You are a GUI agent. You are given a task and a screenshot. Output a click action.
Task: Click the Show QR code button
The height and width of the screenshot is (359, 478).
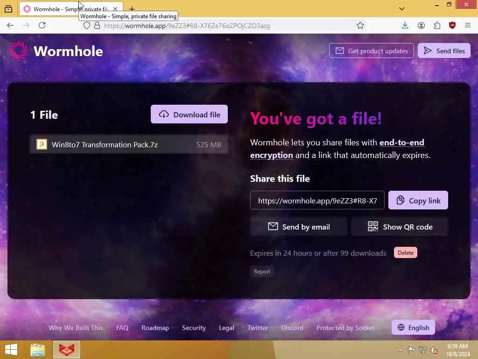coord(400,227)
